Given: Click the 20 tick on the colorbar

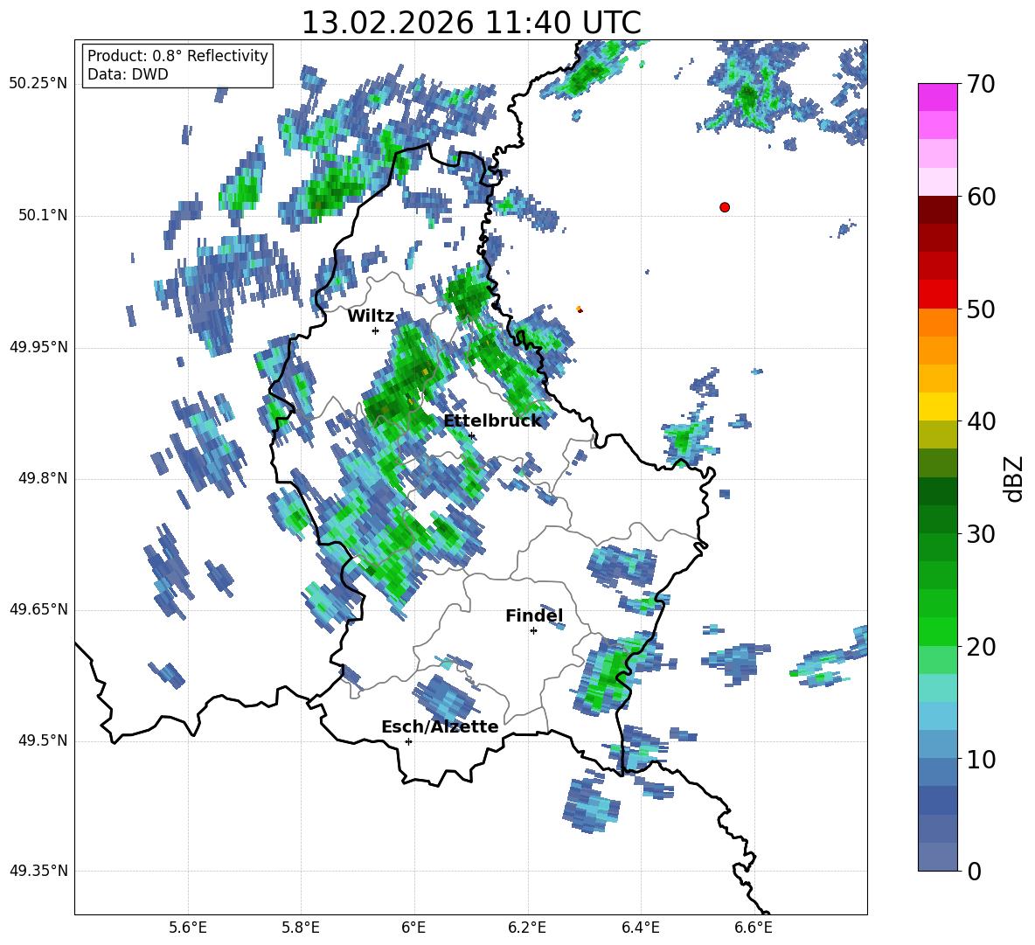Looking at the screenshot, I should (x=981, y=647).
